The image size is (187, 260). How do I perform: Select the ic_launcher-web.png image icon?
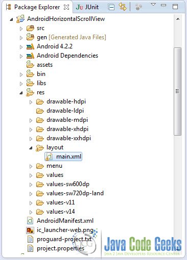click(x=30, y=230)
